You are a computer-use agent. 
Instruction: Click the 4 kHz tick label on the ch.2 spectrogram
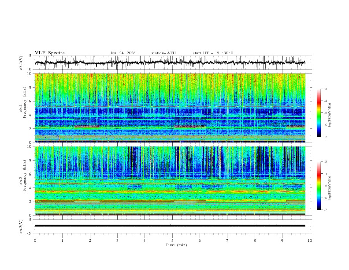(31, 188)
